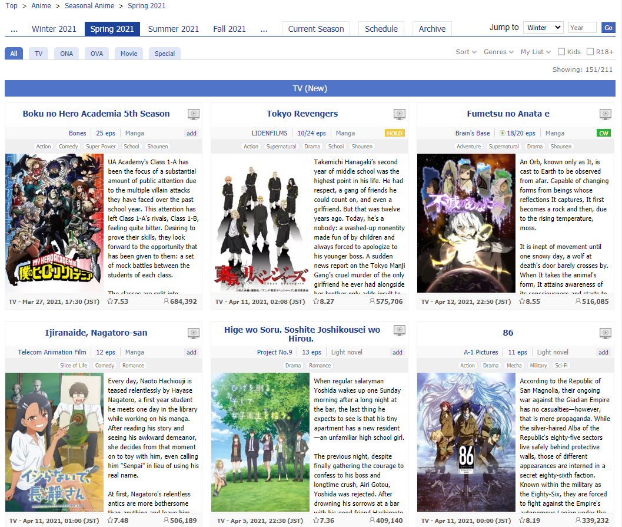Open the 86 poster image
Screen dimensions: 622x527
click(466, 442)
